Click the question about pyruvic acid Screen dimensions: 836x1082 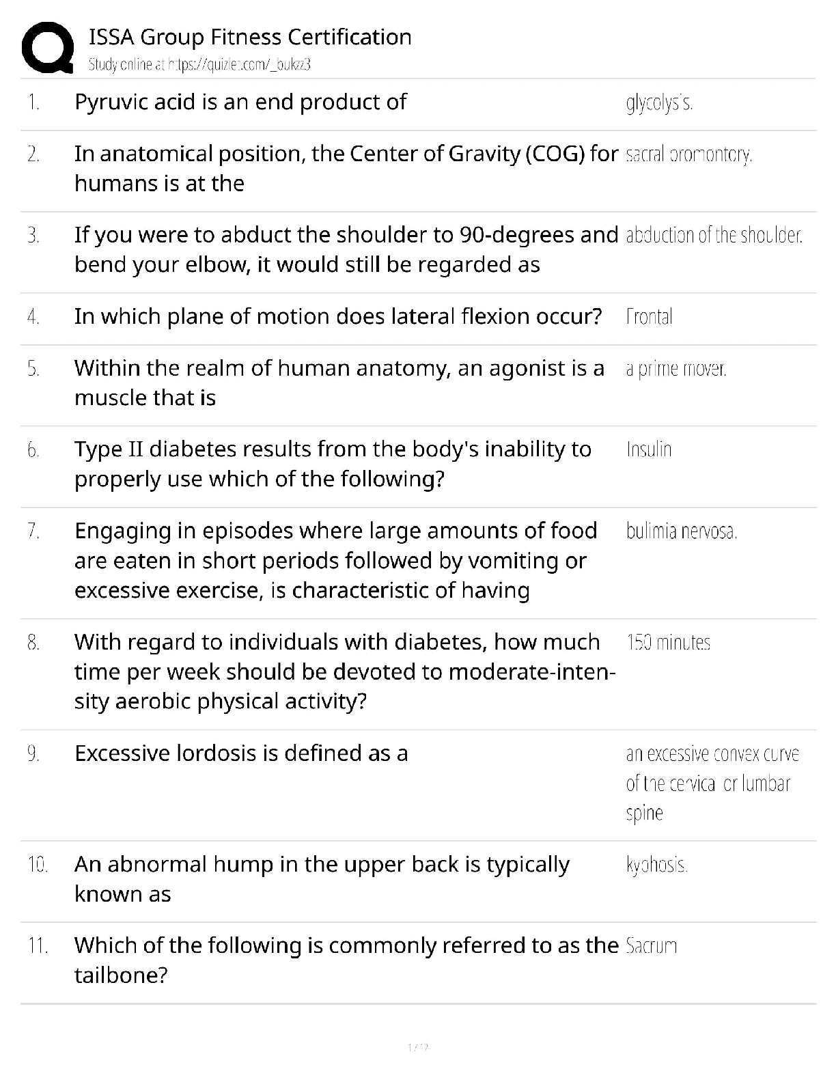[240, 102]
